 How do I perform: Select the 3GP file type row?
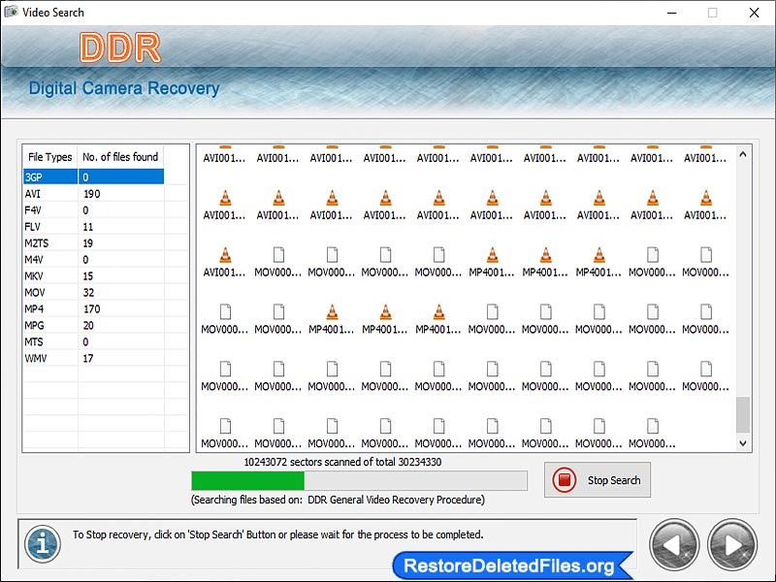pyautogui.click(x=93, y=178)
